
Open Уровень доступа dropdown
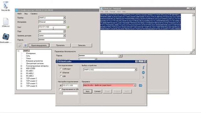64,35
